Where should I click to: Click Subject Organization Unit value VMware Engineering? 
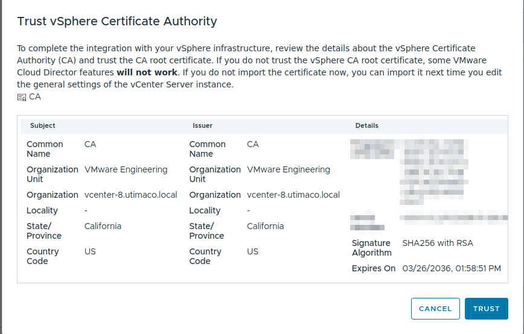pyautogui.click(x=126, y=169)
